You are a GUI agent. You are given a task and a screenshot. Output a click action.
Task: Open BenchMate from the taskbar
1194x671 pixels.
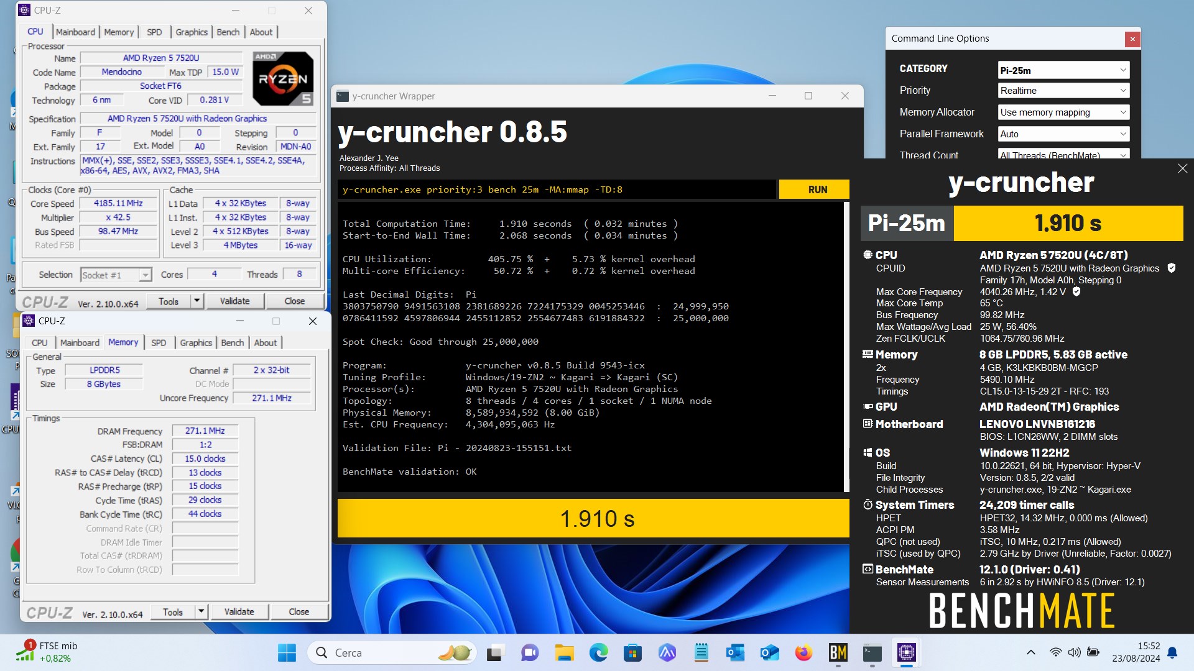(838, 652)
